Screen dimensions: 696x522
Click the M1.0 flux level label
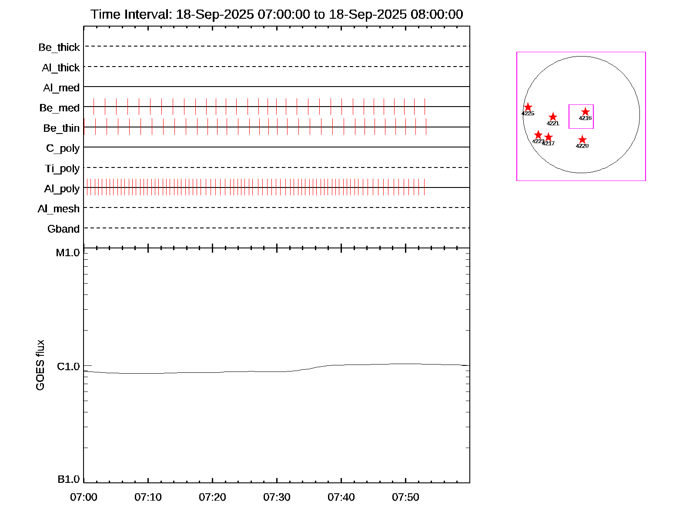pos(68,253)
